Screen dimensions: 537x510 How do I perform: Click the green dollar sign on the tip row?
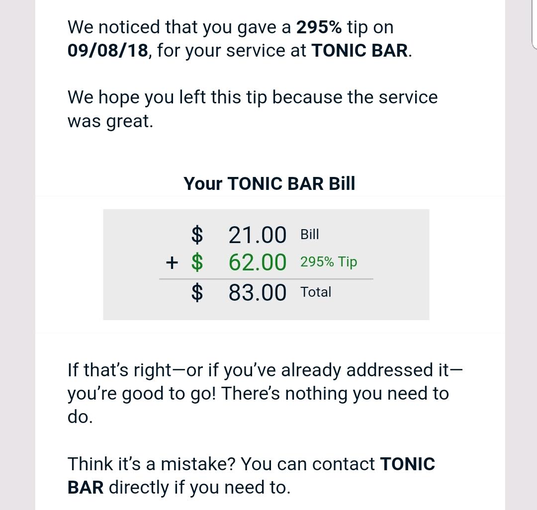(x=197, y=262)
